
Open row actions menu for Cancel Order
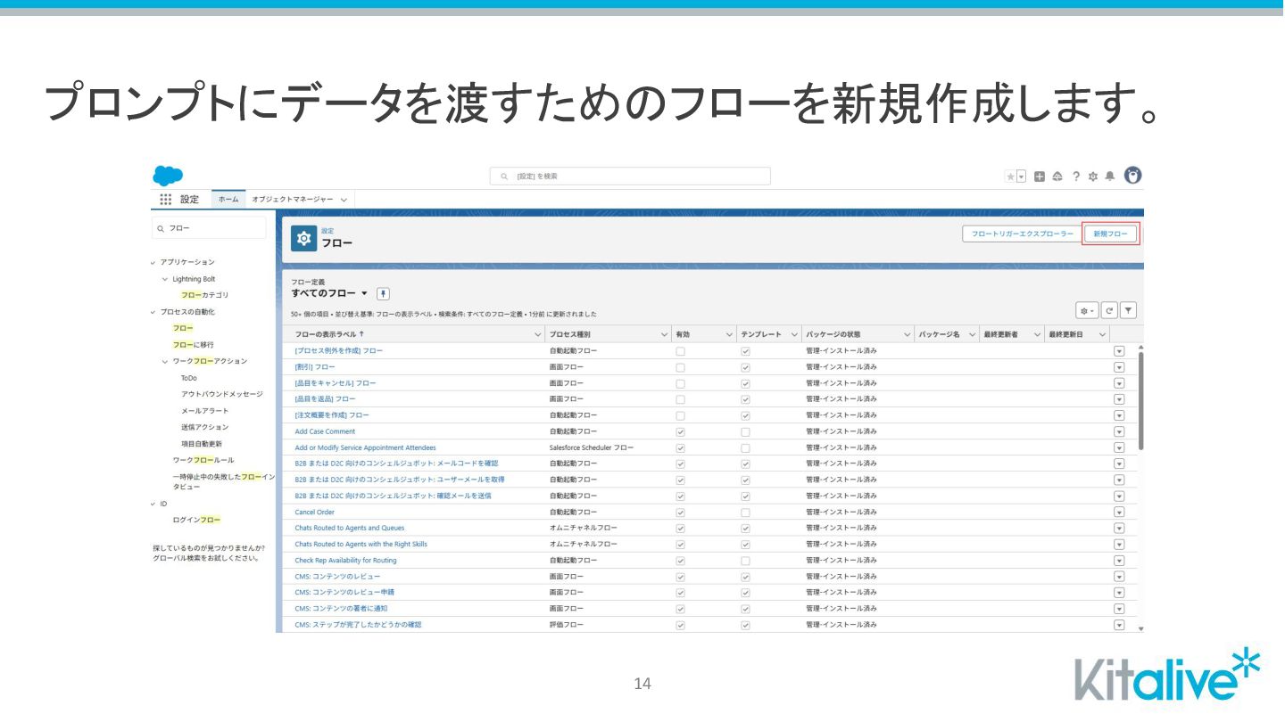(x=1119, y=513)
